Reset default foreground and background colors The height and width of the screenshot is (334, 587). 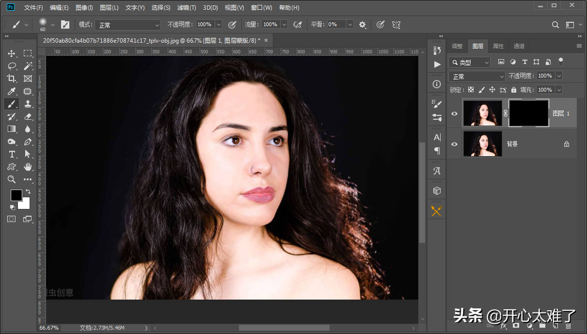12,207
